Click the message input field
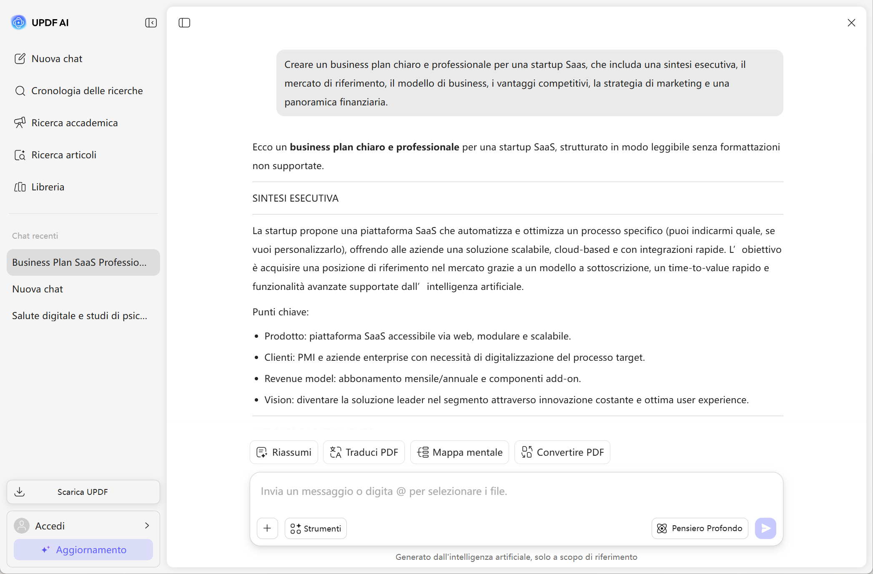The width and height of the screenshot is (873, 574). tap(516, 492)
